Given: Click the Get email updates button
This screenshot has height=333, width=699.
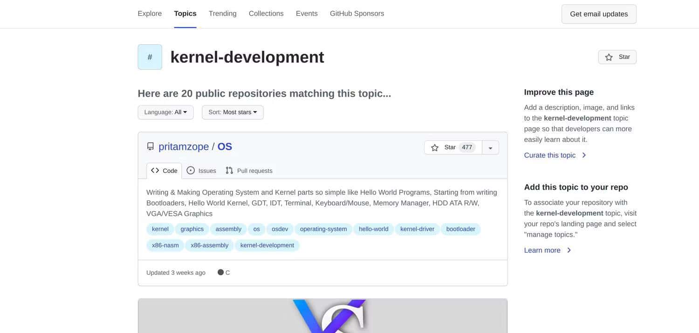Looking at the screenshot, I should click(599, 14).
